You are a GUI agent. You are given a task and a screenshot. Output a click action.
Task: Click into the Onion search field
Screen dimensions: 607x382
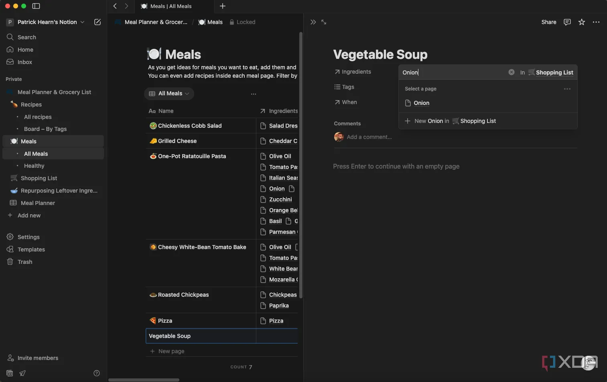pos(453,72)
